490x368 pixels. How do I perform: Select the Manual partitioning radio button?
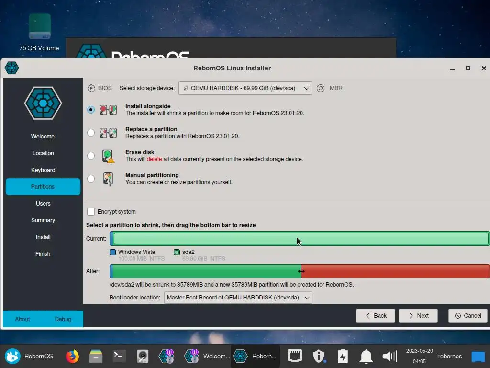pos(91,179)
